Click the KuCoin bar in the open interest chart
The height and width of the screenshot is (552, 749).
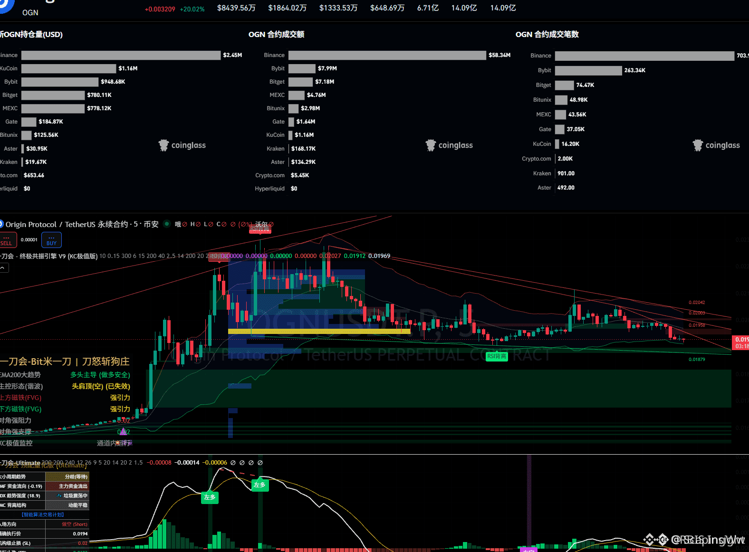tap(69, 68)
